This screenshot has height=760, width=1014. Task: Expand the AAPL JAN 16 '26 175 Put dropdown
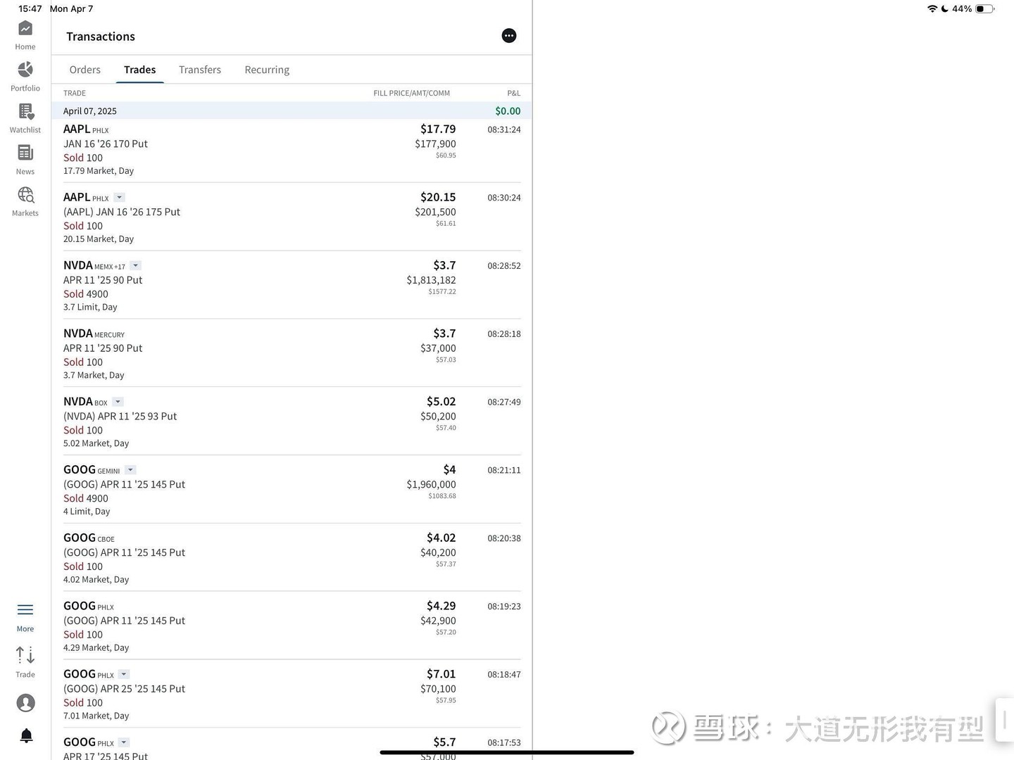(x=120, y=198)
